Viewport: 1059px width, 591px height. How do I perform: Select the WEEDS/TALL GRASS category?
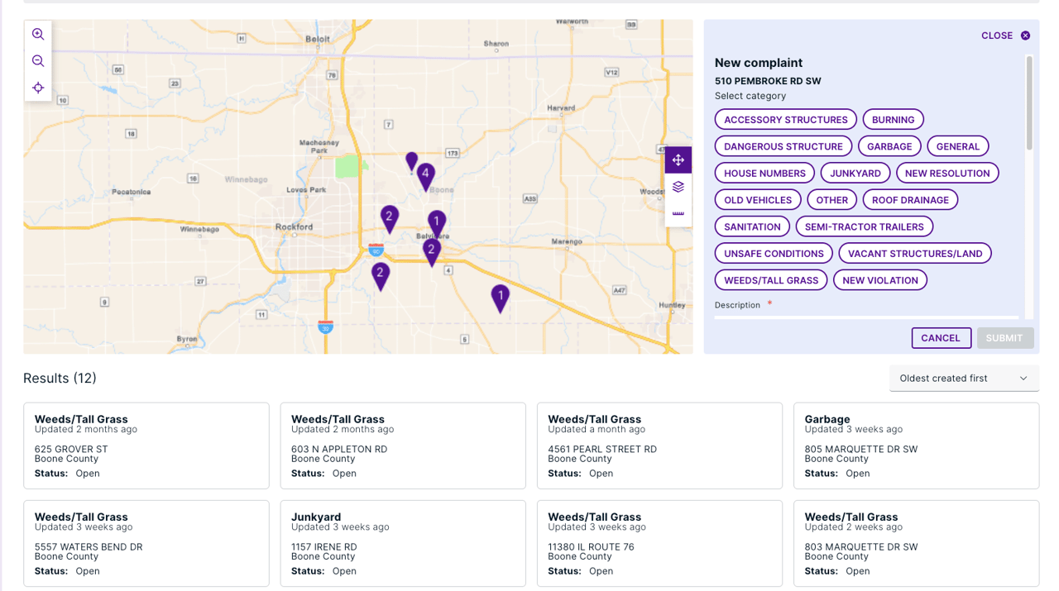click(770, 279)
